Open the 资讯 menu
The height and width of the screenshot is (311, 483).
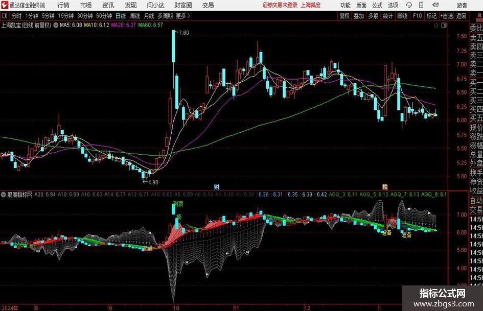pyautogui.click(x=108, y=5)
